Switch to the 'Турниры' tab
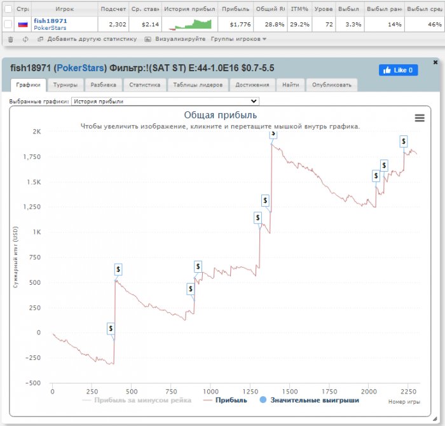 65,85
